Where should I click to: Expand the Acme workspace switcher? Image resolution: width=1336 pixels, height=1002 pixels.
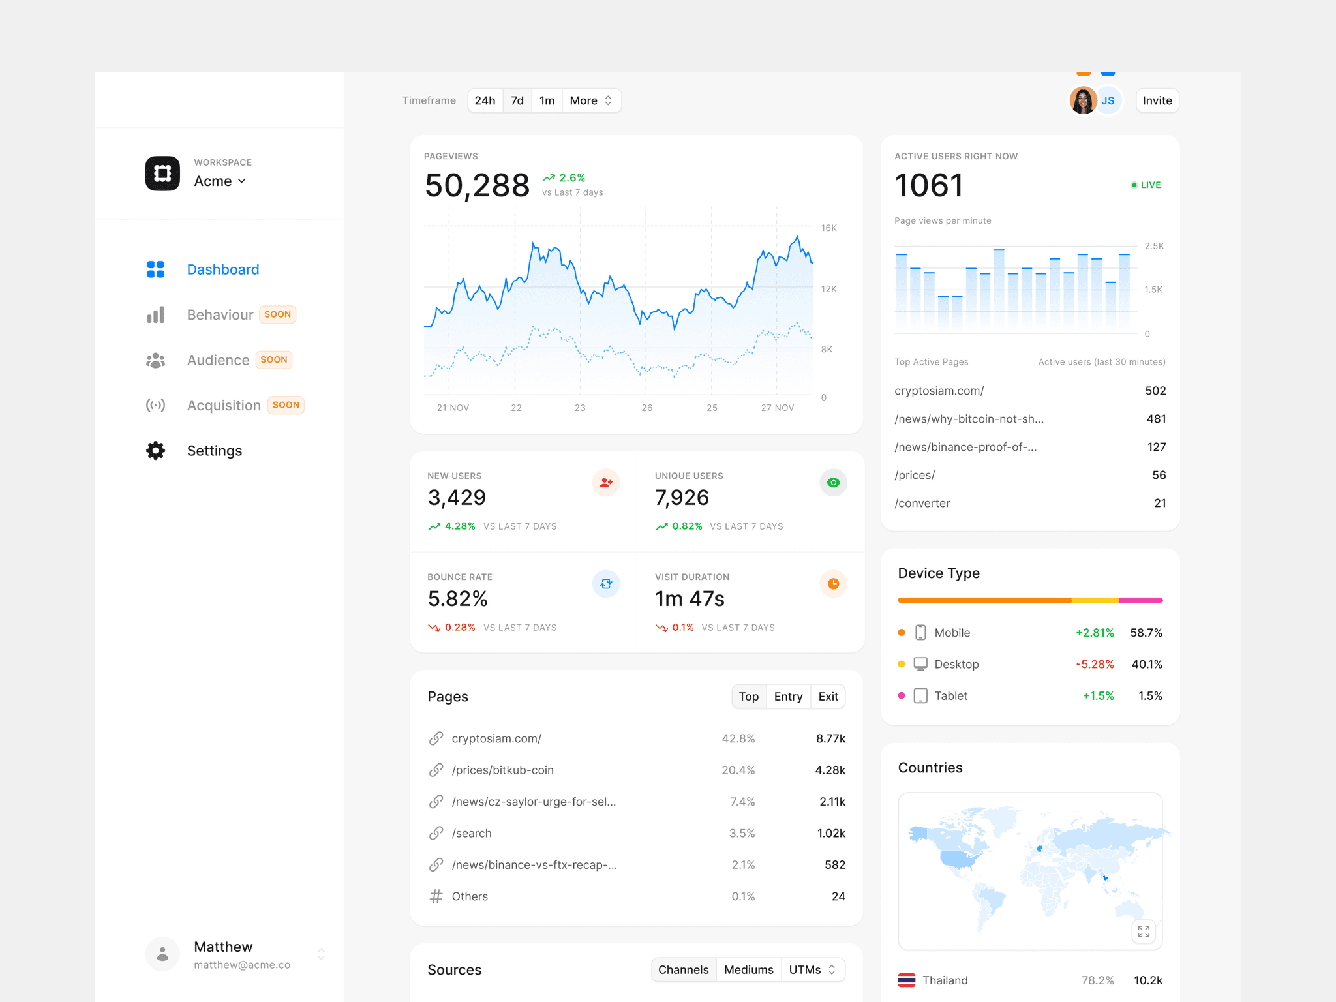(x=220, y=181)
